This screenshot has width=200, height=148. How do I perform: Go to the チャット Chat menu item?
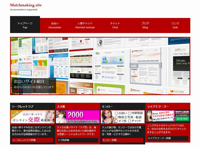[115, 26]
